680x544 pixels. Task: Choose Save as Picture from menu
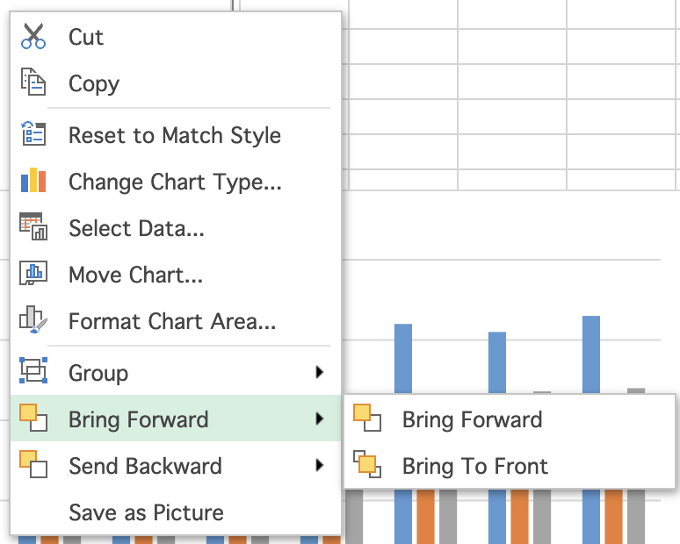[x=146, y=512]
